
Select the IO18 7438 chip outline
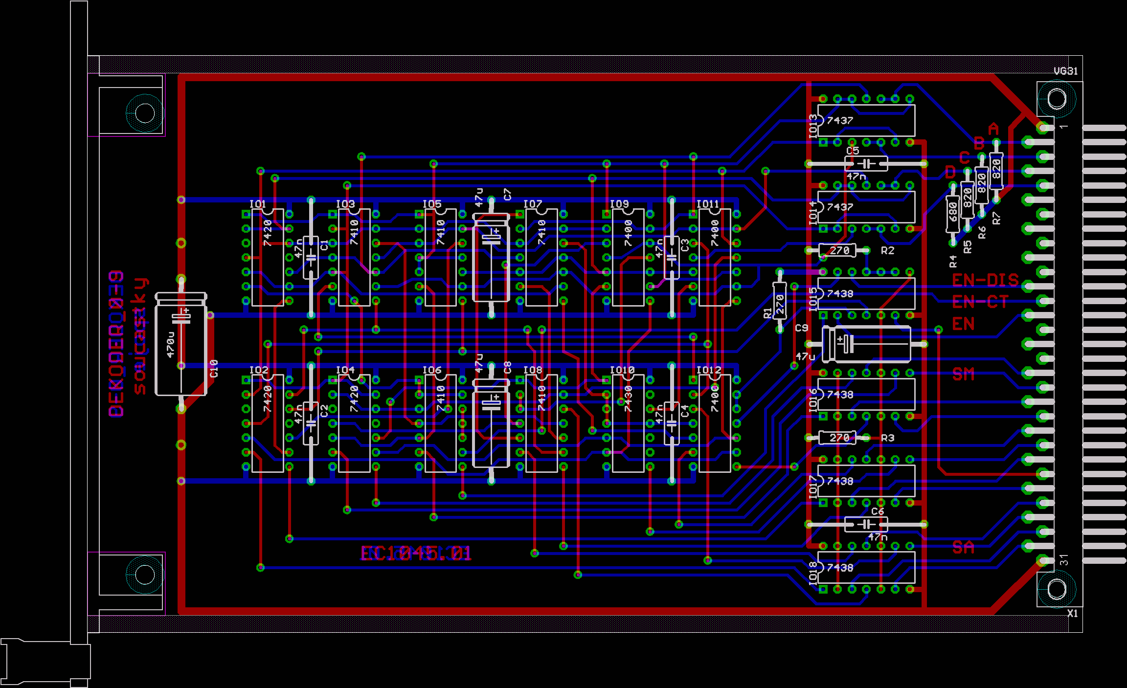coord(866,568)
